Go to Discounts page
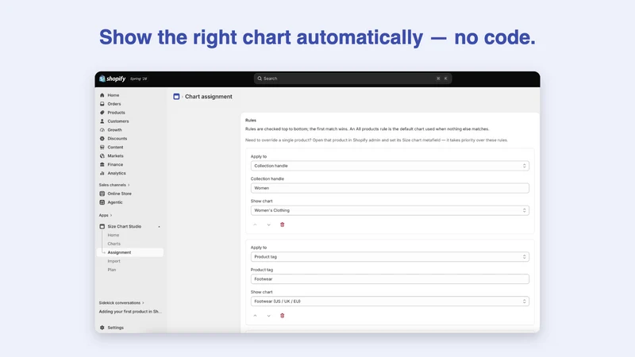 pyautogui.click(x=117, y=138)
